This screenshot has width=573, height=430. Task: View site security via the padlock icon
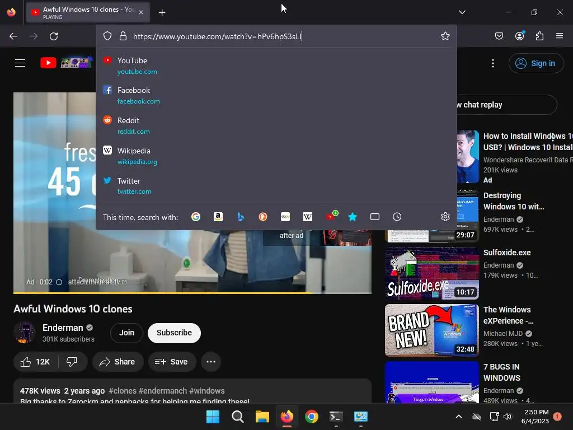point(123,36)
